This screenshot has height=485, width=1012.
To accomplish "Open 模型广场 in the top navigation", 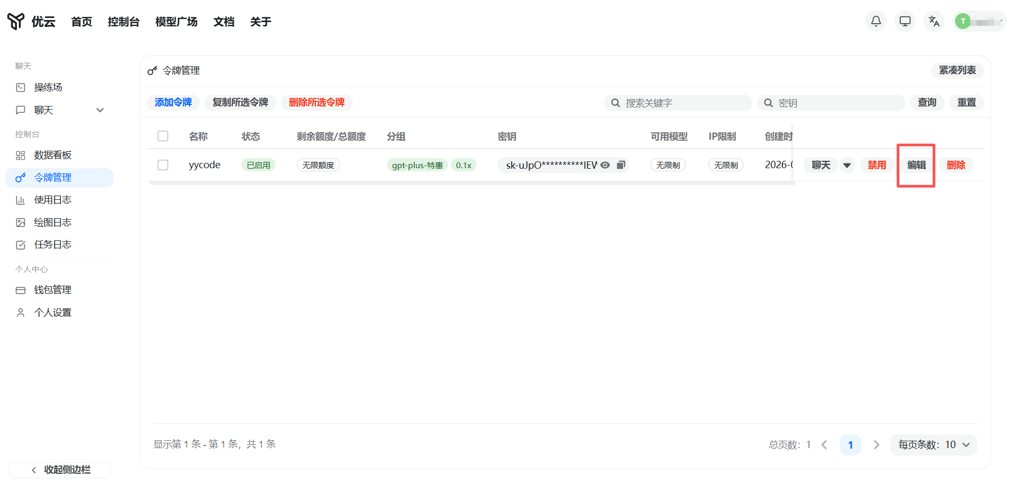I will click(177, 22).
